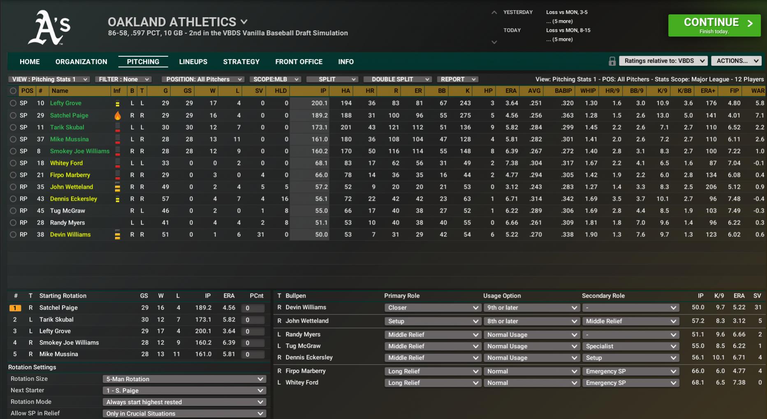Image resolution: width=767 pixels, height=419 pixels.
Task: Open the 5-Man Rotation size dropdown
Action: point(184,379)
